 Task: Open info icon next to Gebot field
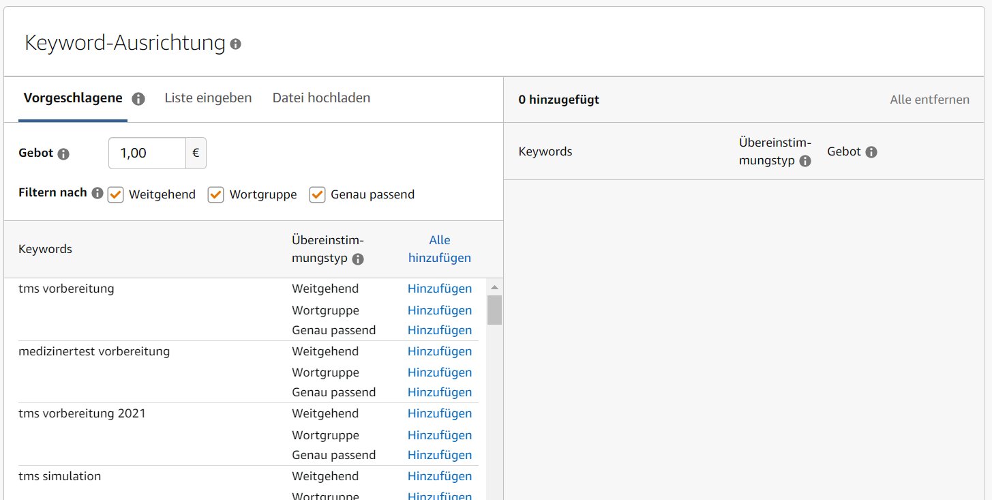pyautogui.click(x=63, y=154)
